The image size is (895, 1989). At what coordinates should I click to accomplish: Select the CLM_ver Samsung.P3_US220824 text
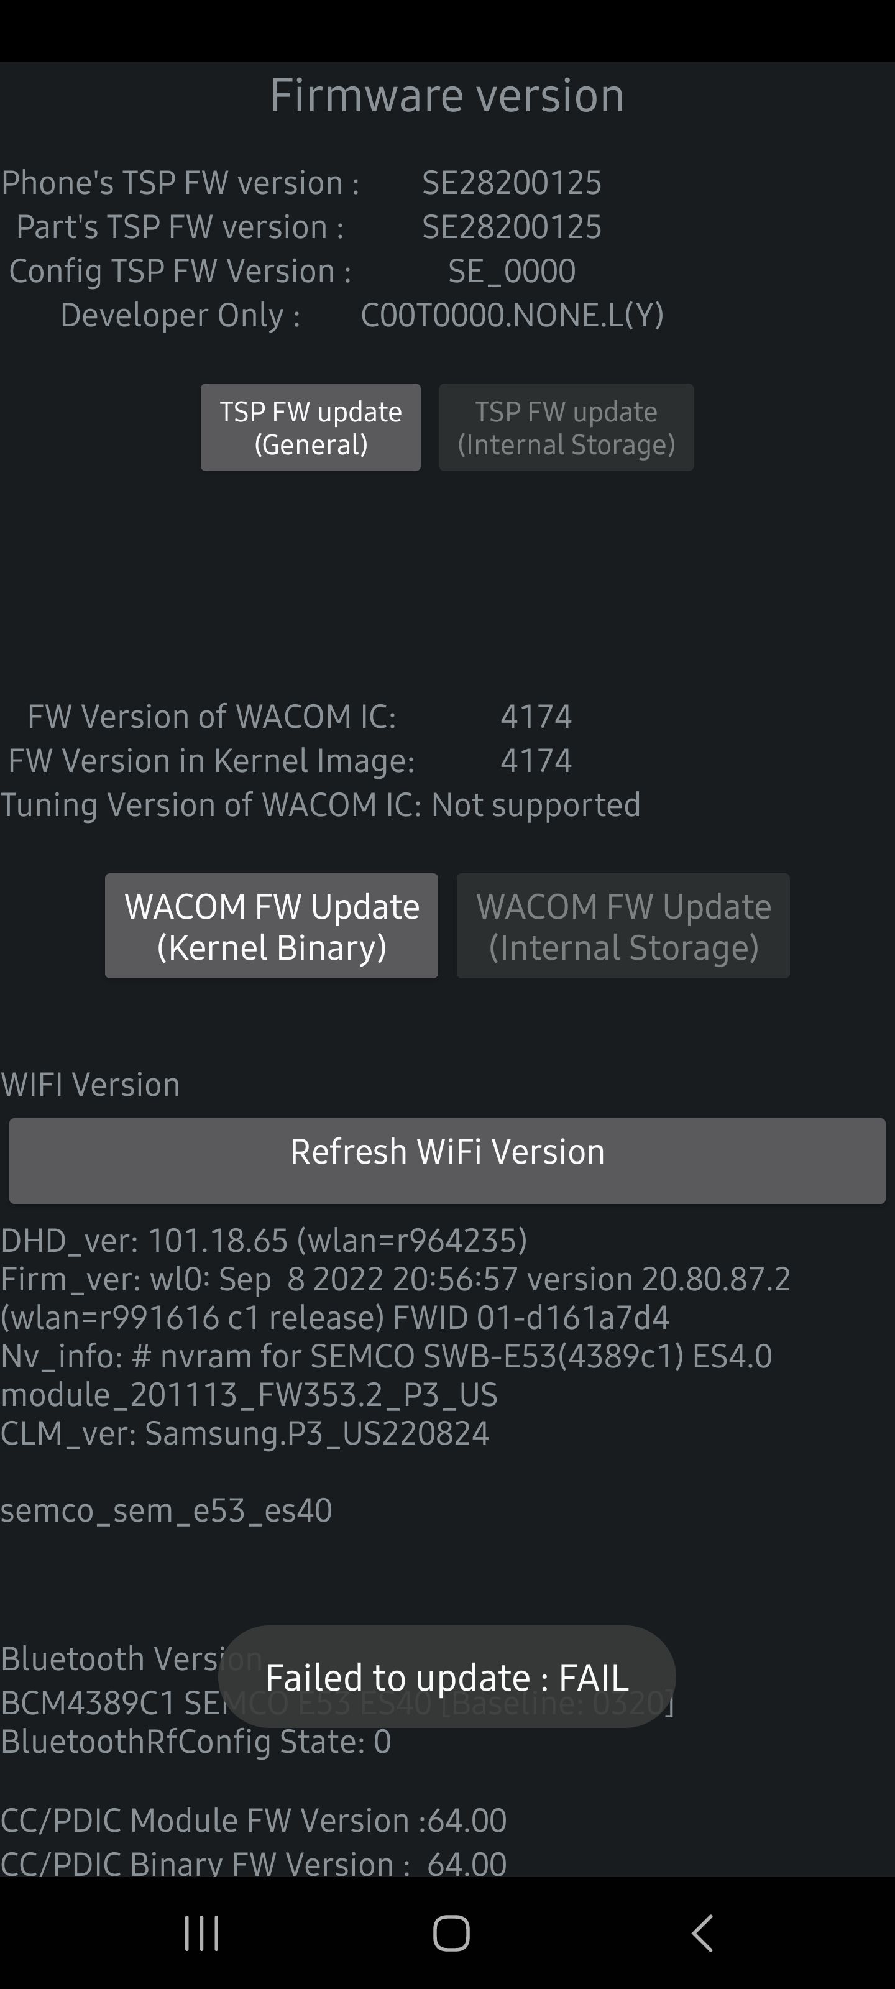coord(246,1432)
